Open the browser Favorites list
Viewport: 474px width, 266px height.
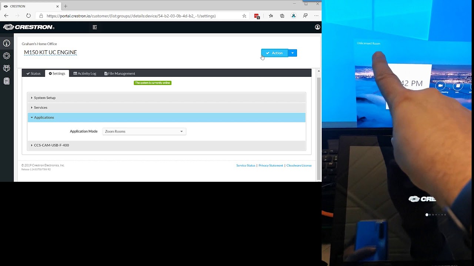coord(271,16)
